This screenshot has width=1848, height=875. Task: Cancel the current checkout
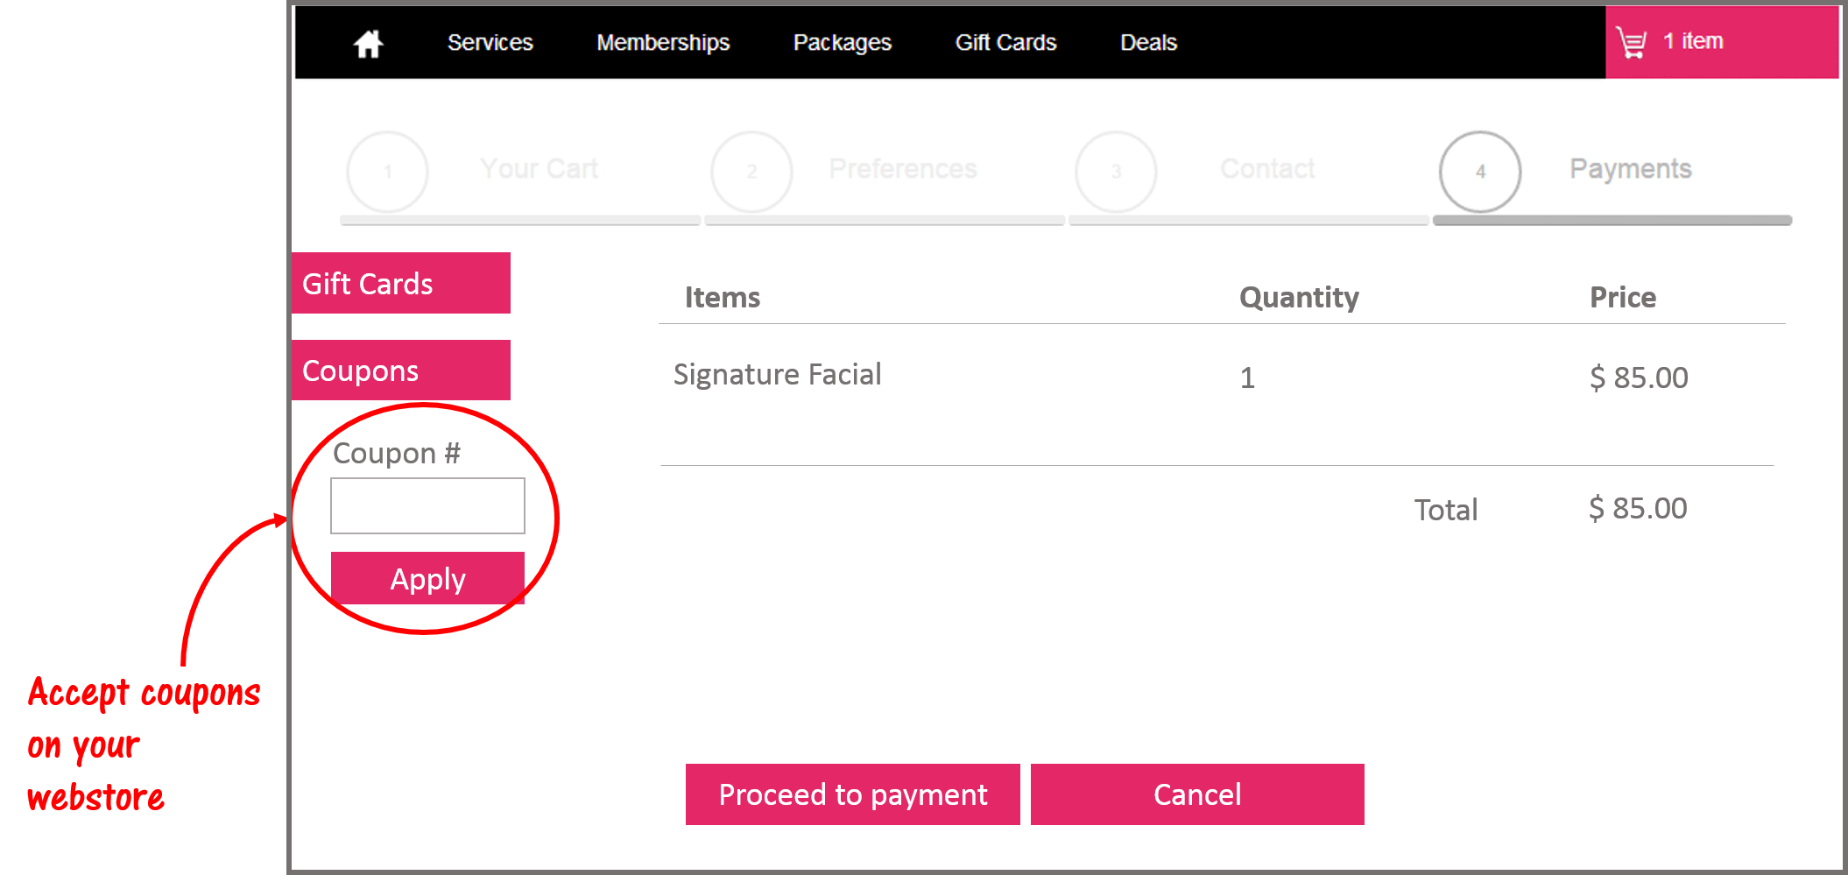1196,794
